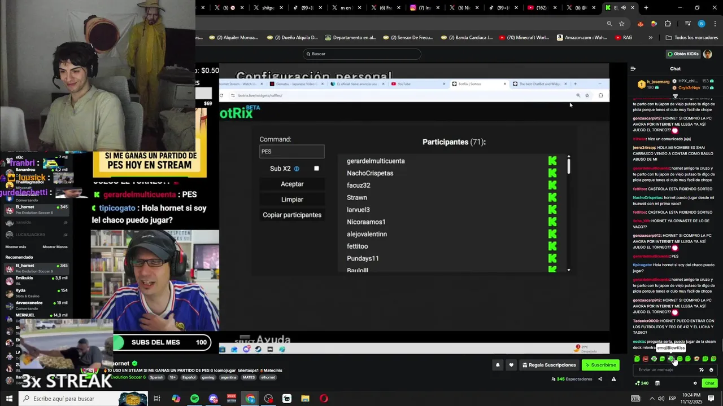This screenshot has height=406, width=723.
Task: Open the shop icon next to 340 points
Action: 657,383
